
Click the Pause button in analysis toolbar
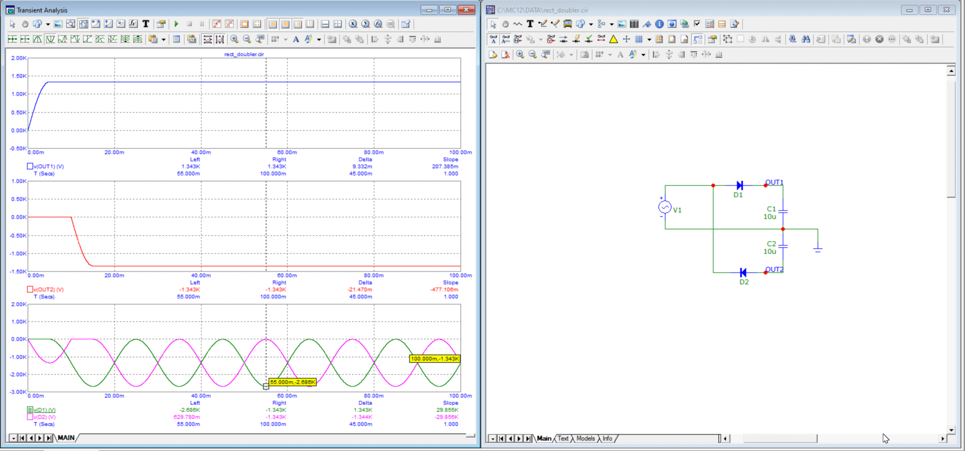coord(202,24)
